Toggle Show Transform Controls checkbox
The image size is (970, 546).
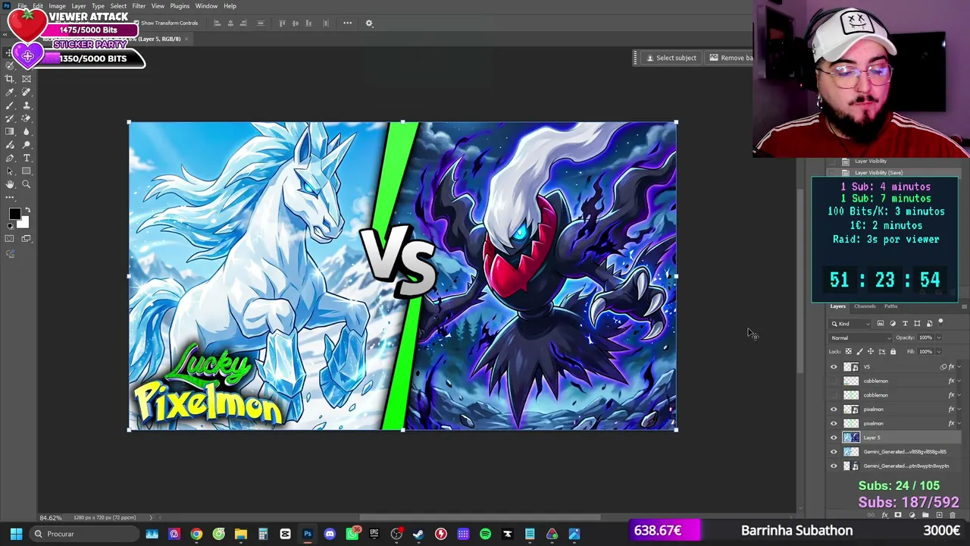[136, 24]
